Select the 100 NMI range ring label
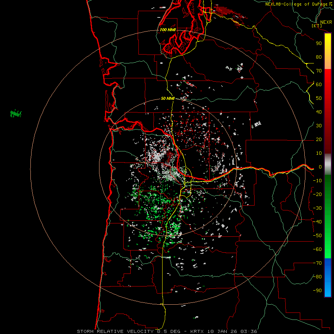 coord(168,30)
